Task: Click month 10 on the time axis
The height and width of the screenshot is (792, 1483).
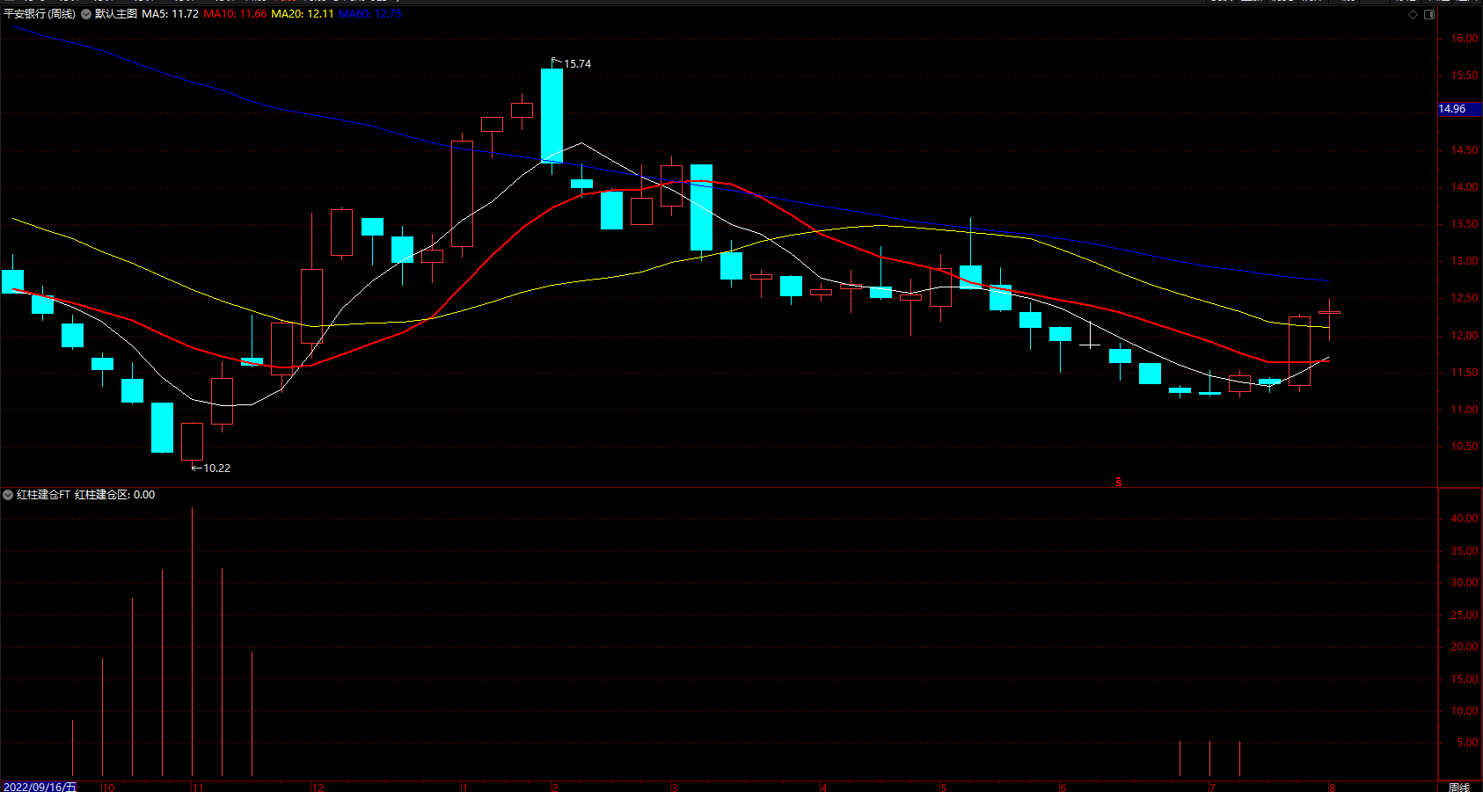Action: point(108,788)
